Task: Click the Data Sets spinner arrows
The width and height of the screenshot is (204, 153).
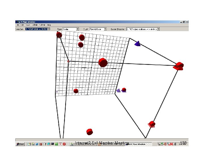Action: 49,29
